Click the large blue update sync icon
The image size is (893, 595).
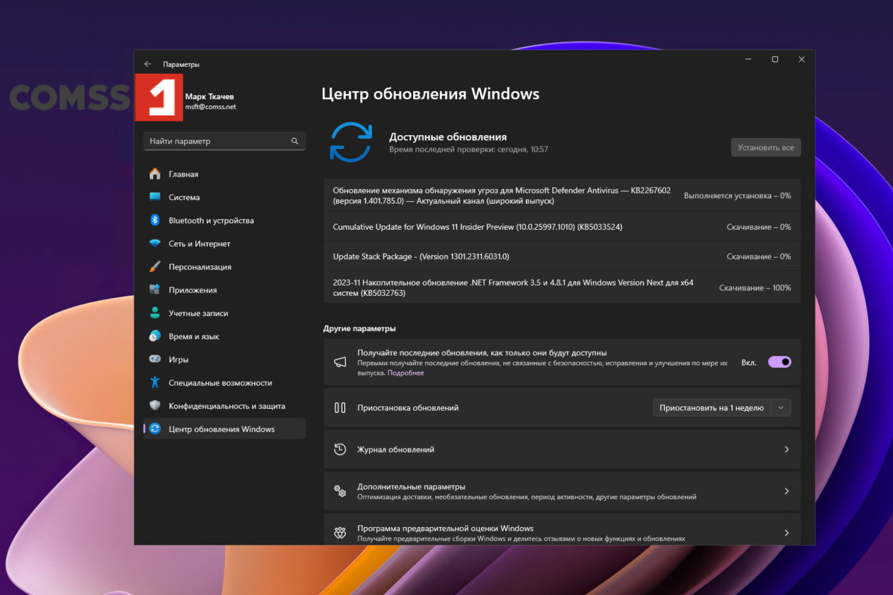(351, 142)
